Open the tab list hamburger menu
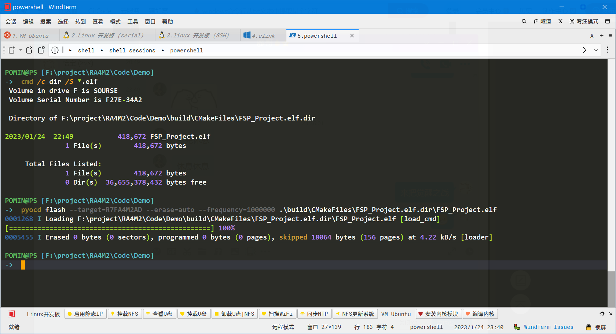This screenshot has width=616, height=334. tap(610, 36)
